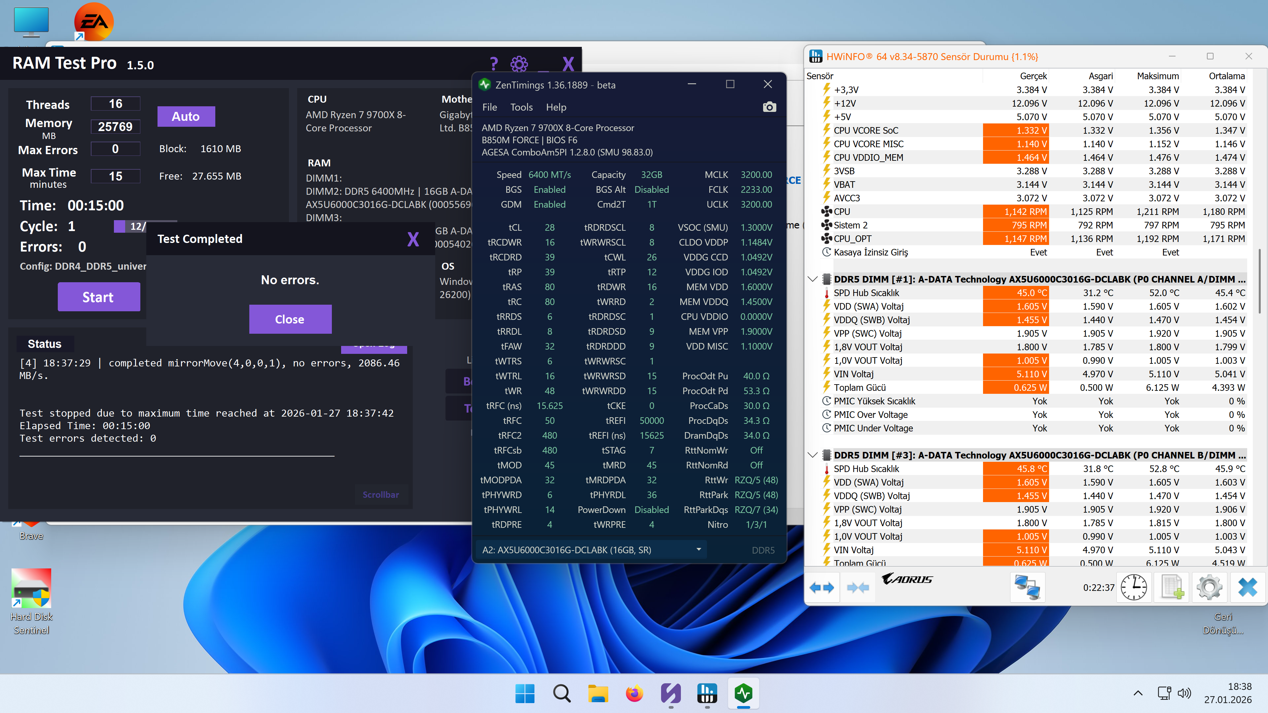Dismiss Test Completed dialog with its X
This screenshot has width=1268, height=713.
point(413,239)
